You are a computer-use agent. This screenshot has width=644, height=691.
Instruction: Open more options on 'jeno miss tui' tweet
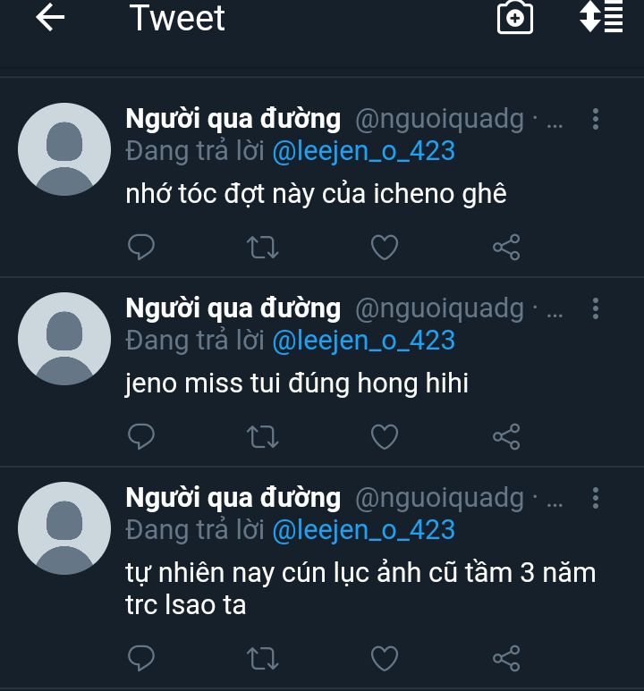pos(596,309)
